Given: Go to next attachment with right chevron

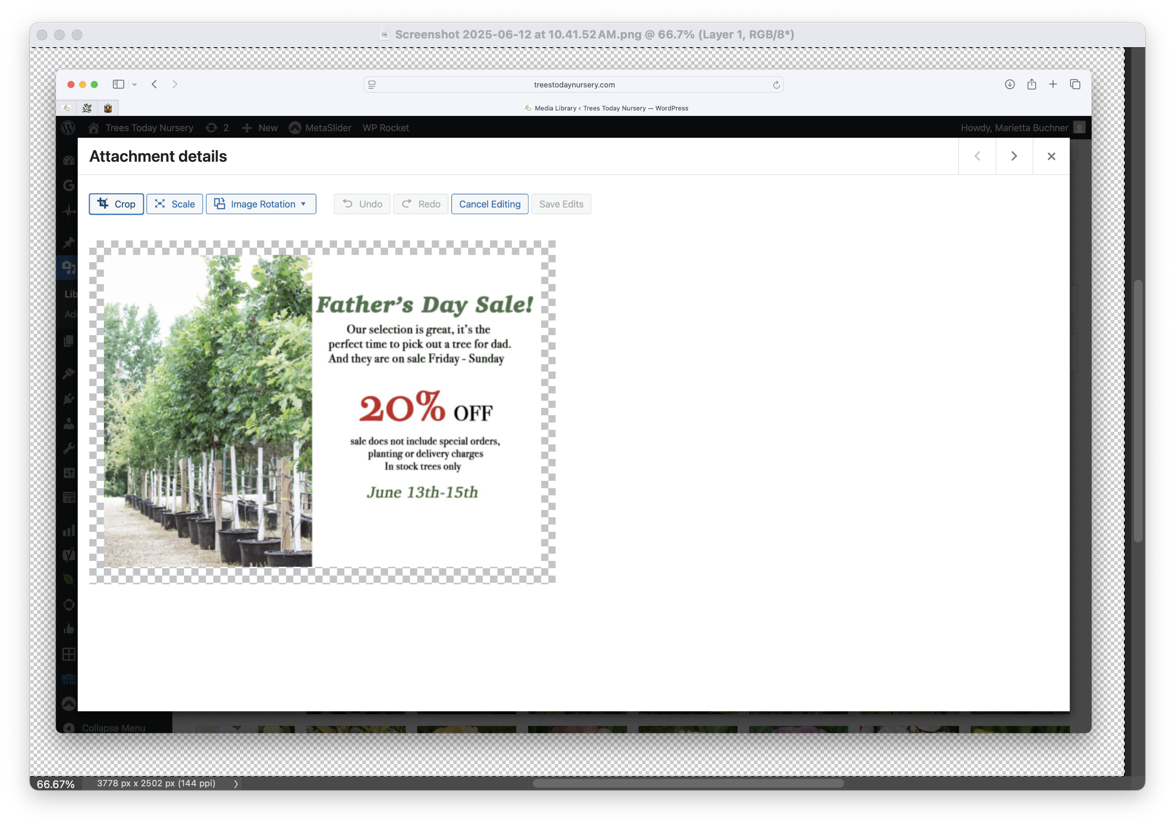Looking at the screenshot, I should click(x=1014, y=156).
